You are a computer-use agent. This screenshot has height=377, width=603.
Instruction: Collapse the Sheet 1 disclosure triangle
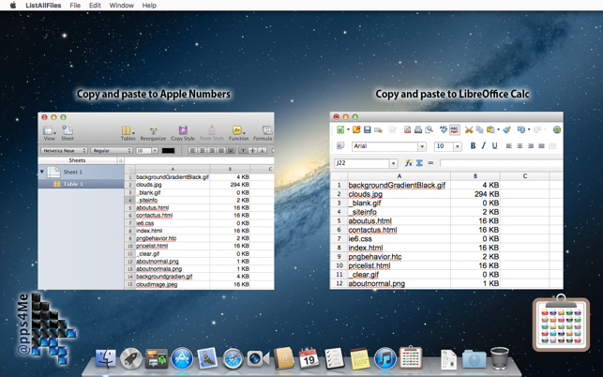click(42, 172)
